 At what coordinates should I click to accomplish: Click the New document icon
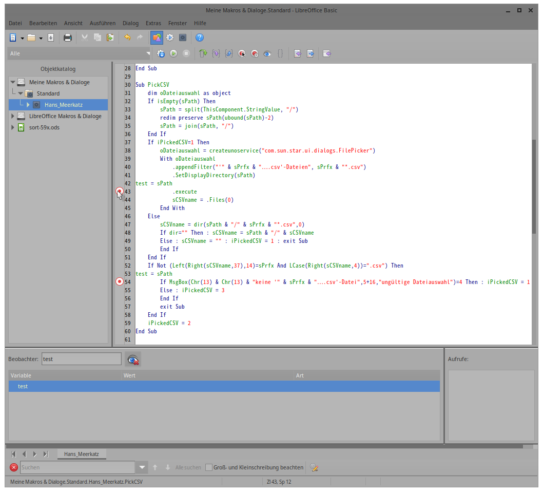click(x=13, y=38)
